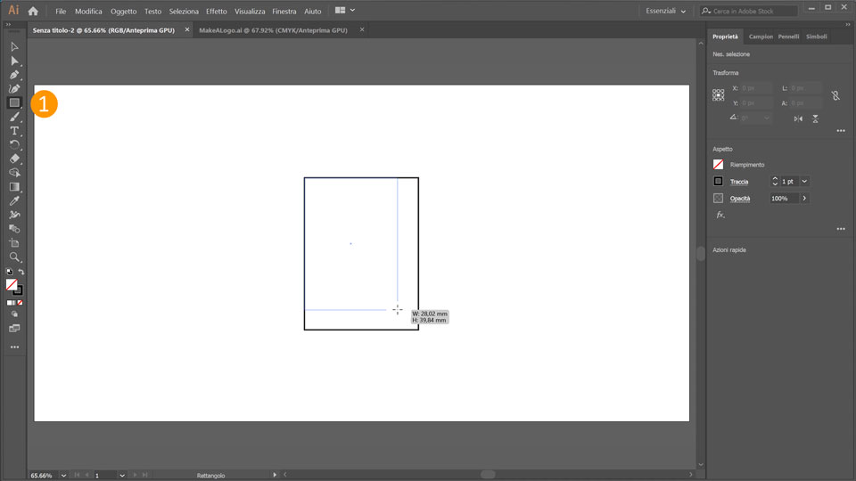Go to the Illustrator Home screen
This screenshot has height=481, width=856.
point(33,11)
